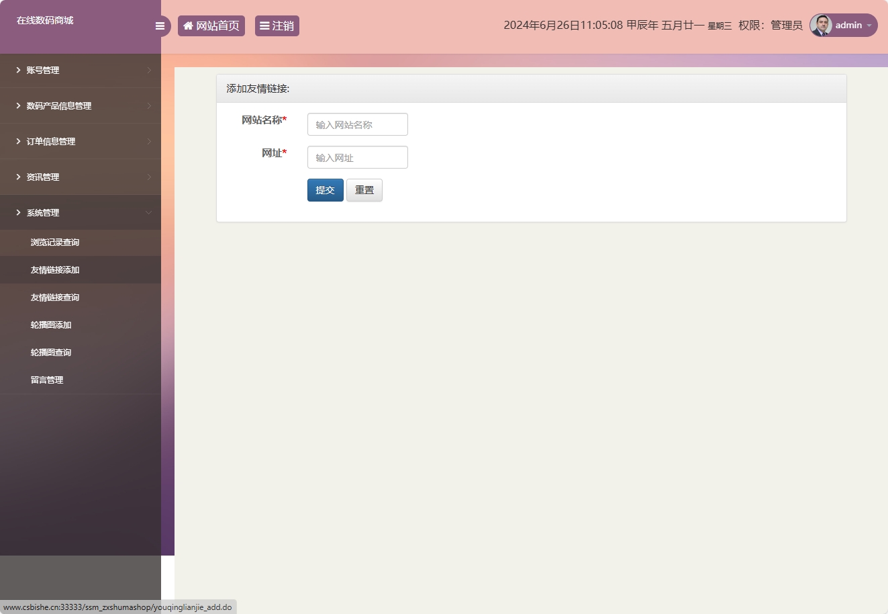Image resolution: width=888 pixels, height=614 pixels.
Task: Focus the 网站名称 input field
Action: pyautogui.click(x=358, y=124)
